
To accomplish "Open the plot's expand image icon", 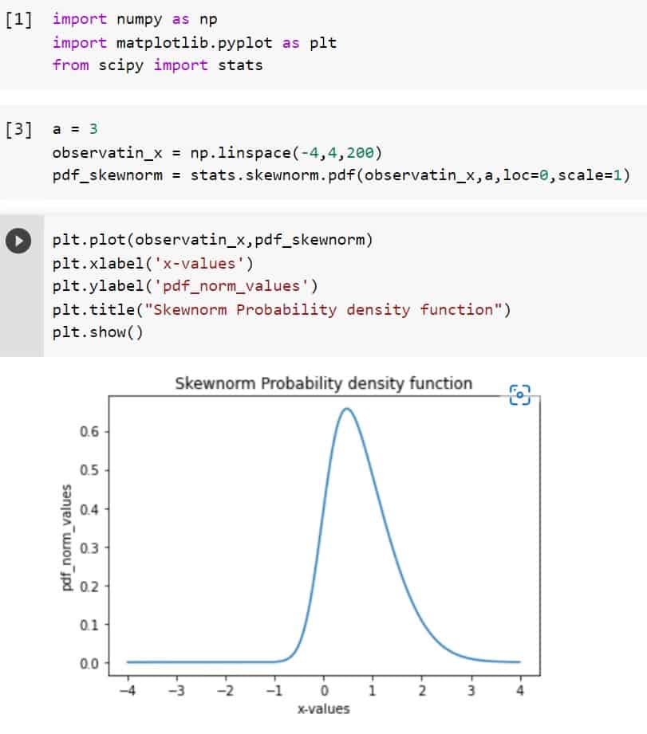I will point(519,395).
